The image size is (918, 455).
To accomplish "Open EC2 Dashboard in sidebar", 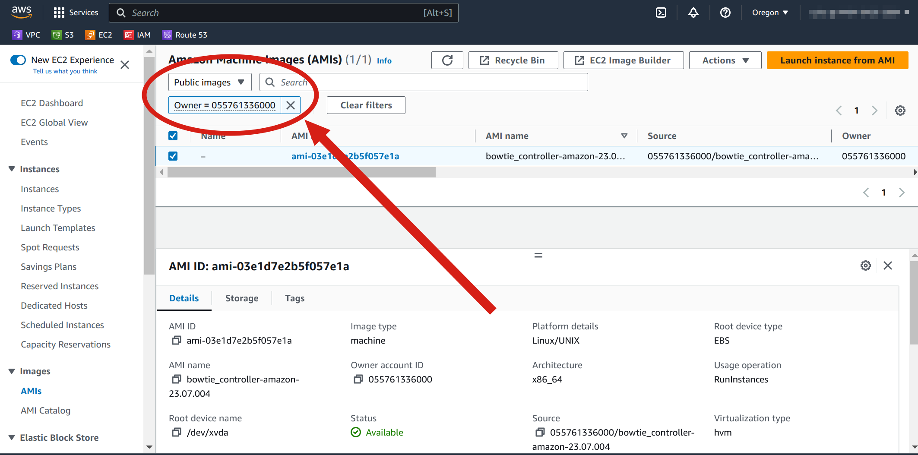I will coord(52,103).
